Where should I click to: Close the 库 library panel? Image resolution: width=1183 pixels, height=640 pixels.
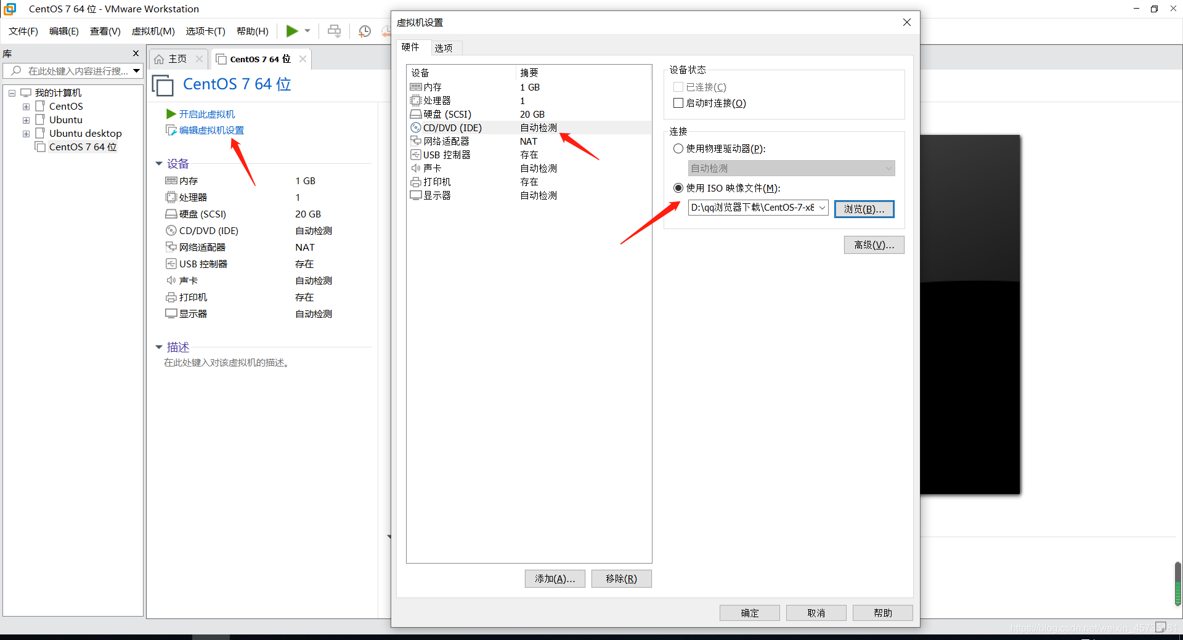point(136,54)
